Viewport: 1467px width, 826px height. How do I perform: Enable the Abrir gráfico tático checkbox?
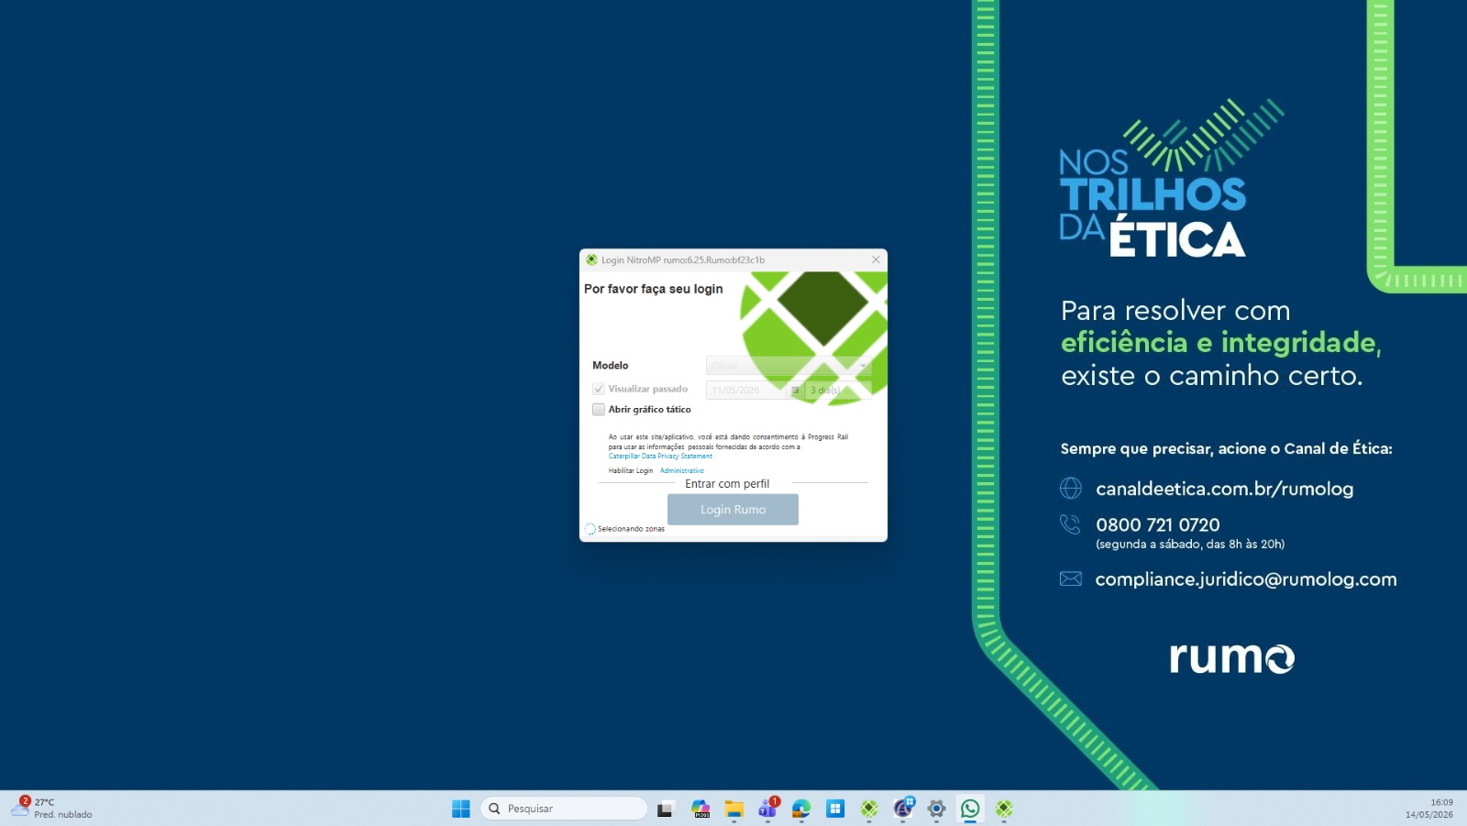pyautogui.click(x=599, y=410)
